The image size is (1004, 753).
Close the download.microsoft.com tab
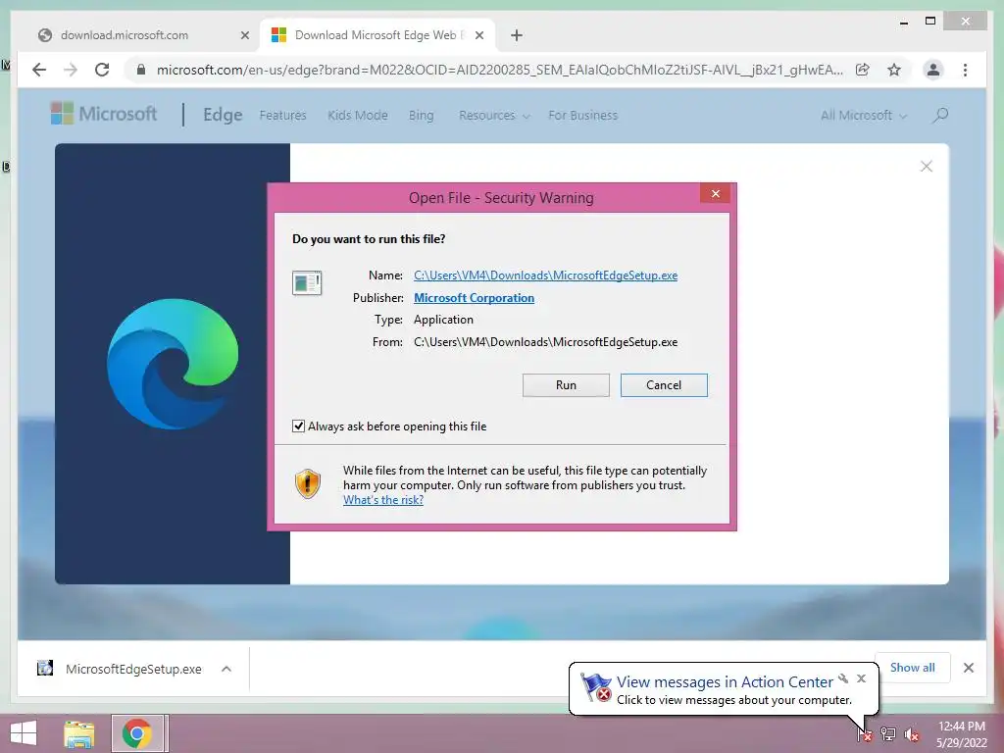(244, 35)
